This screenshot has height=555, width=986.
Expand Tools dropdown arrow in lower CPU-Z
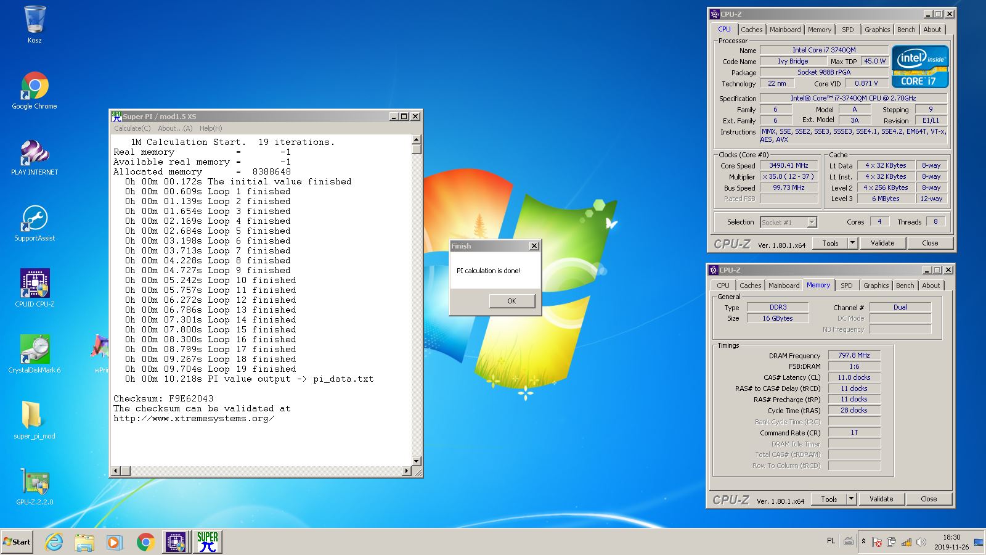click(x=852, y=499)
